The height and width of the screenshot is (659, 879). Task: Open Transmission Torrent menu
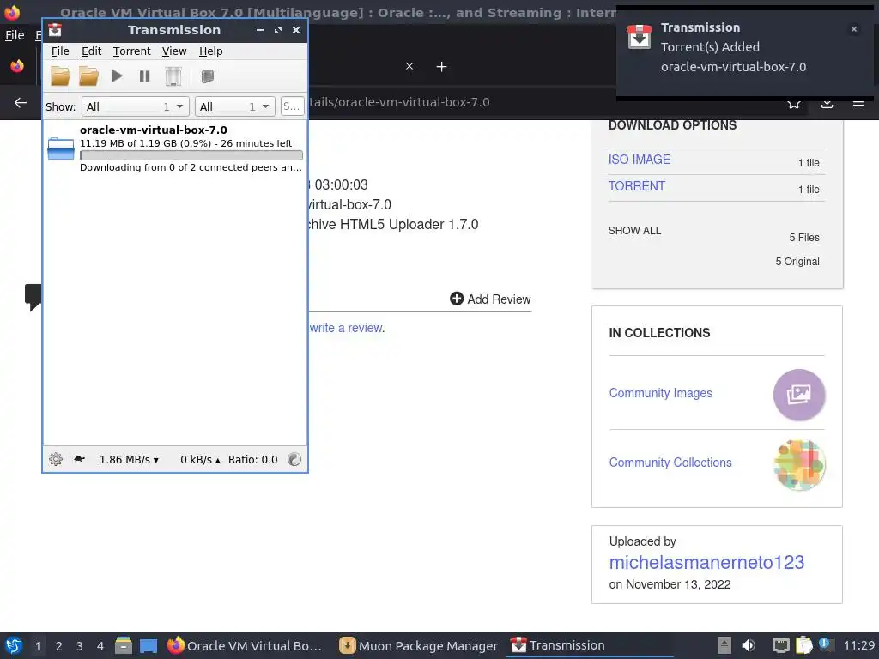coord(131,51)
